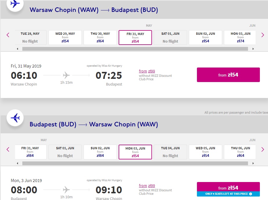Open outbound 'from zł99' non-discount price link
The height and width of the screenshot is (200, 268).
147,71
